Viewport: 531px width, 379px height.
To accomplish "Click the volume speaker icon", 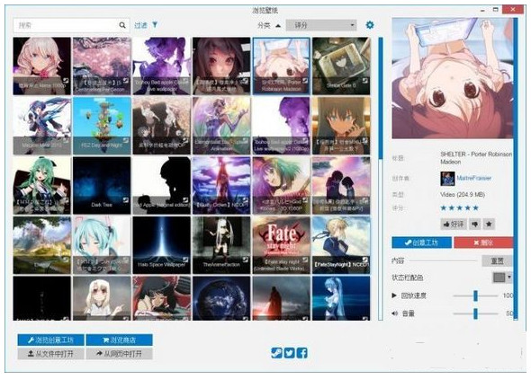I will (x=394, y=313).
